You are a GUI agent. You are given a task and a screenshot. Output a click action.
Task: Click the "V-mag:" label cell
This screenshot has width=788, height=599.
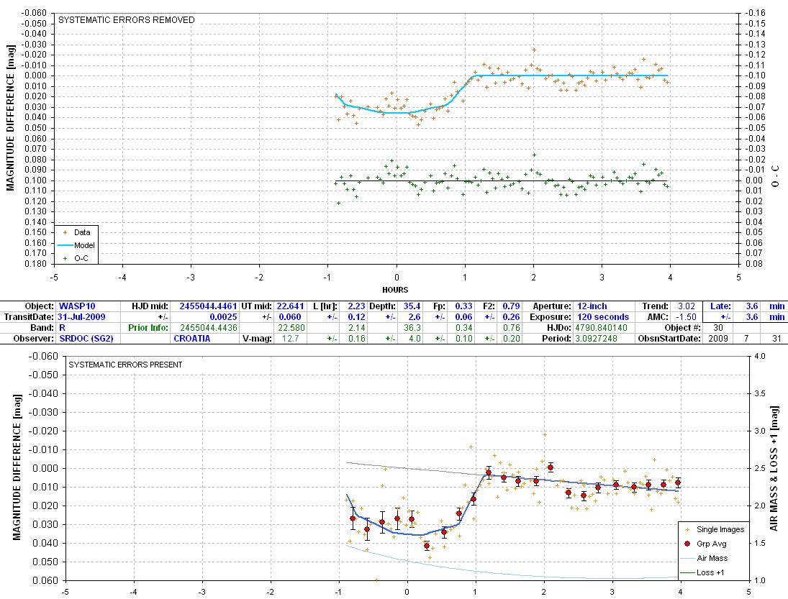pos(258,339)
